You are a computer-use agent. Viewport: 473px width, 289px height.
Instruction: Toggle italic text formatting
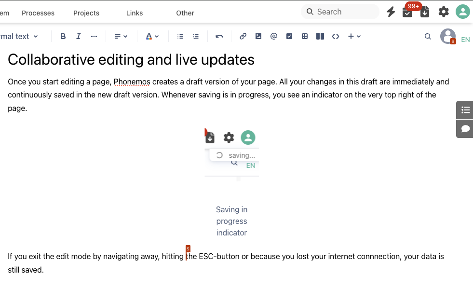tap(79, 36)
